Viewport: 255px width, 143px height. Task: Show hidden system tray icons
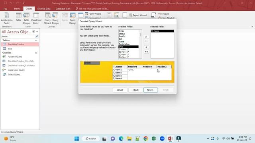point(208,139)
